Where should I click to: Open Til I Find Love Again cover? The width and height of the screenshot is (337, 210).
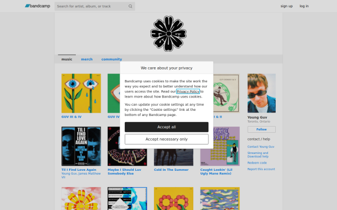[81, 146]
